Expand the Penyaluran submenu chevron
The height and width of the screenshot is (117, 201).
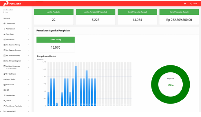(28, 34)
